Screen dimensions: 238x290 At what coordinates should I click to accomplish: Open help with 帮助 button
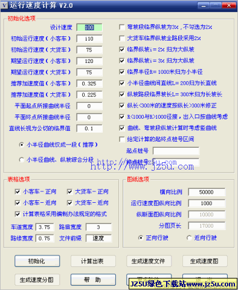pyautogui.click(x=93, y=280)
